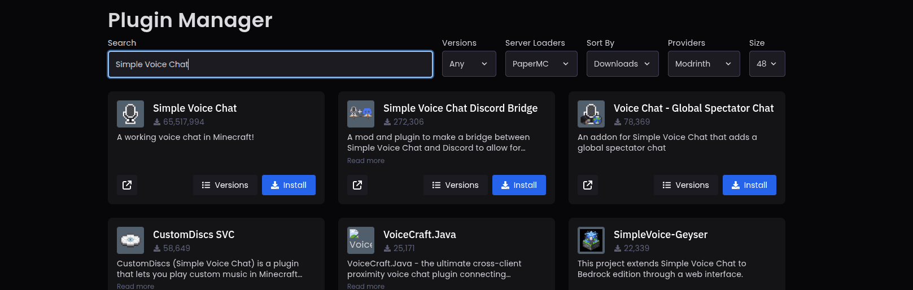Click the SimpleVoice-Geyser title
Screen dimensions: 913x290
pos(661,235)
